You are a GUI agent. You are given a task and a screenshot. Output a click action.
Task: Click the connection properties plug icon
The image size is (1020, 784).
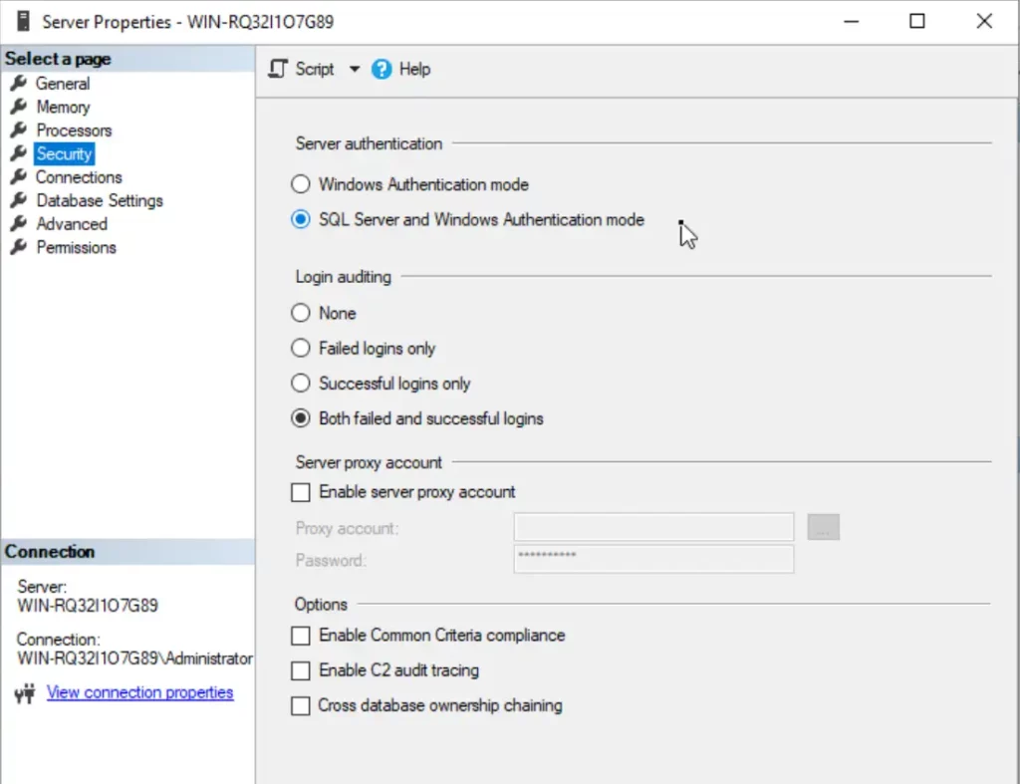point(25,693)
